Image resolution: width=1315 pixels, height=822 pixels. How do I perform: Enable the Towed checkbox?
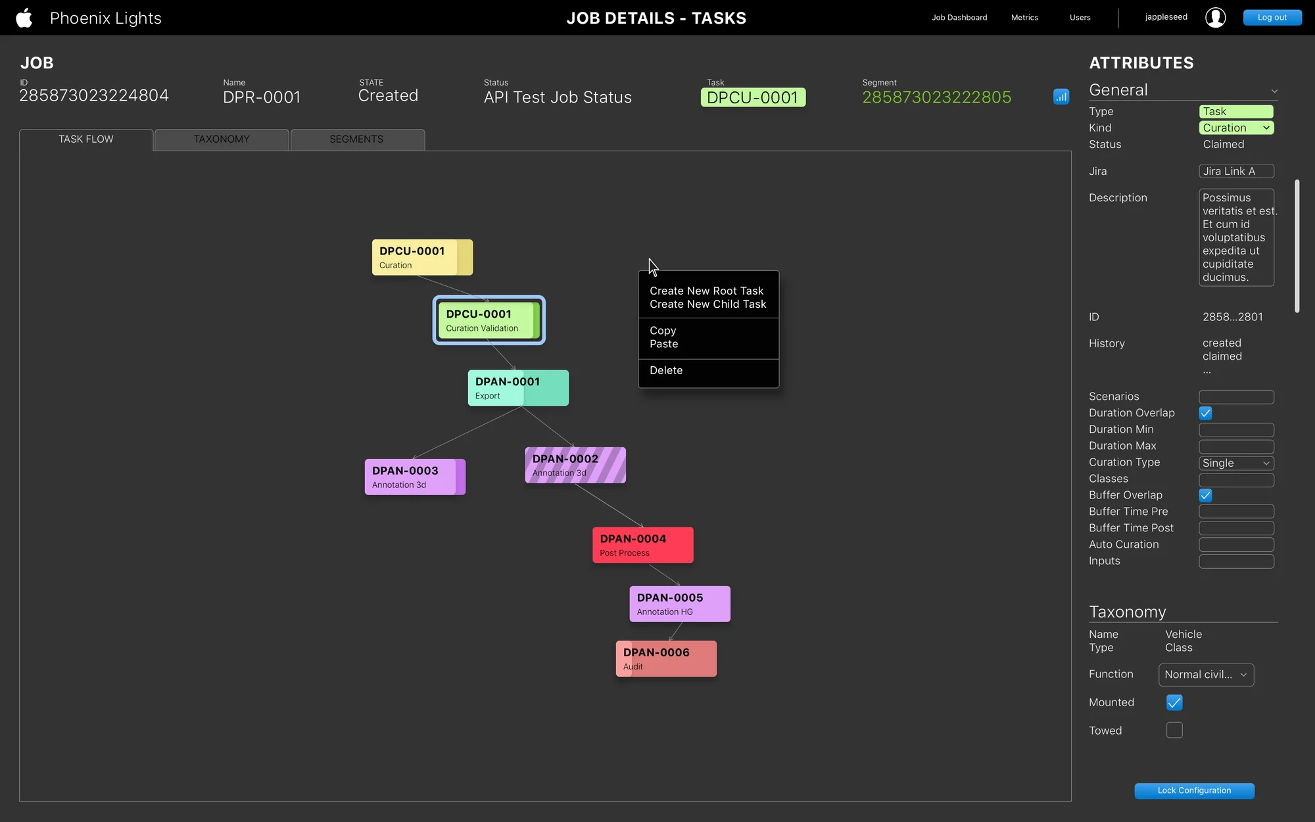tap(1174, 730)
